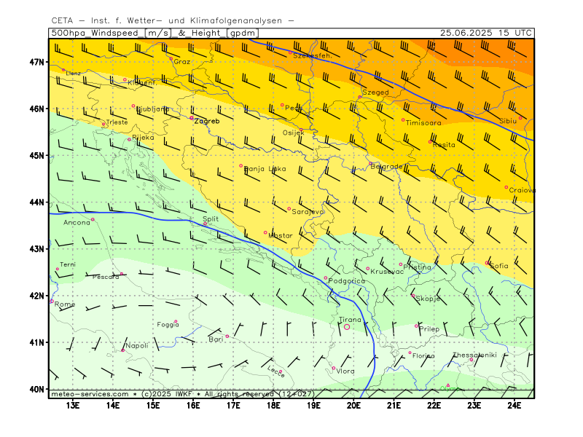Click the Pescara city label
This screenshot has width=583, height=437.
click(106, 277)
